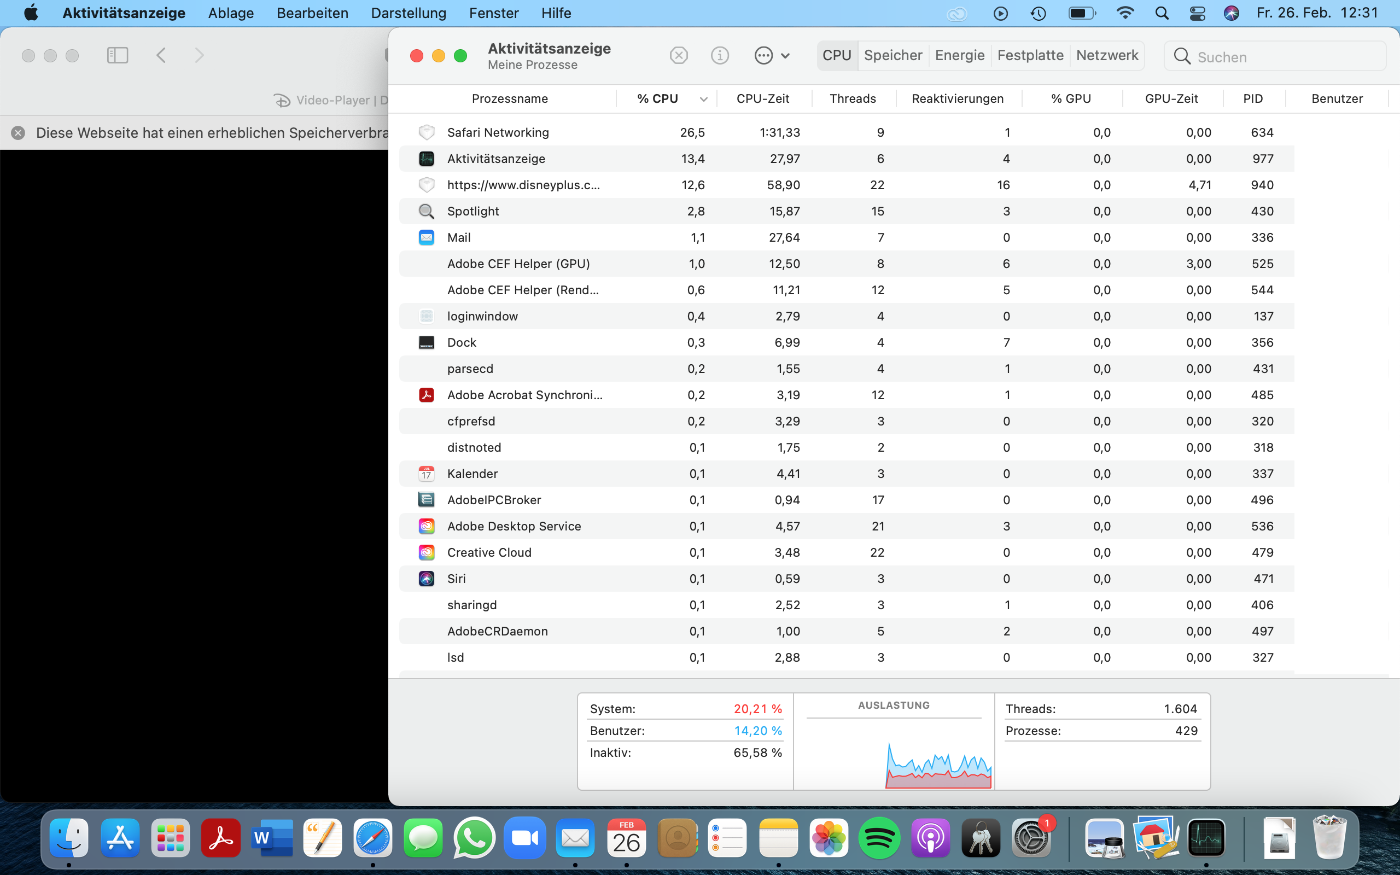This screenshot has width=1400, height=875.
Task: Click the Safari sidebar toggle icon
Action: pyautogui.click(x=118, y=56)
